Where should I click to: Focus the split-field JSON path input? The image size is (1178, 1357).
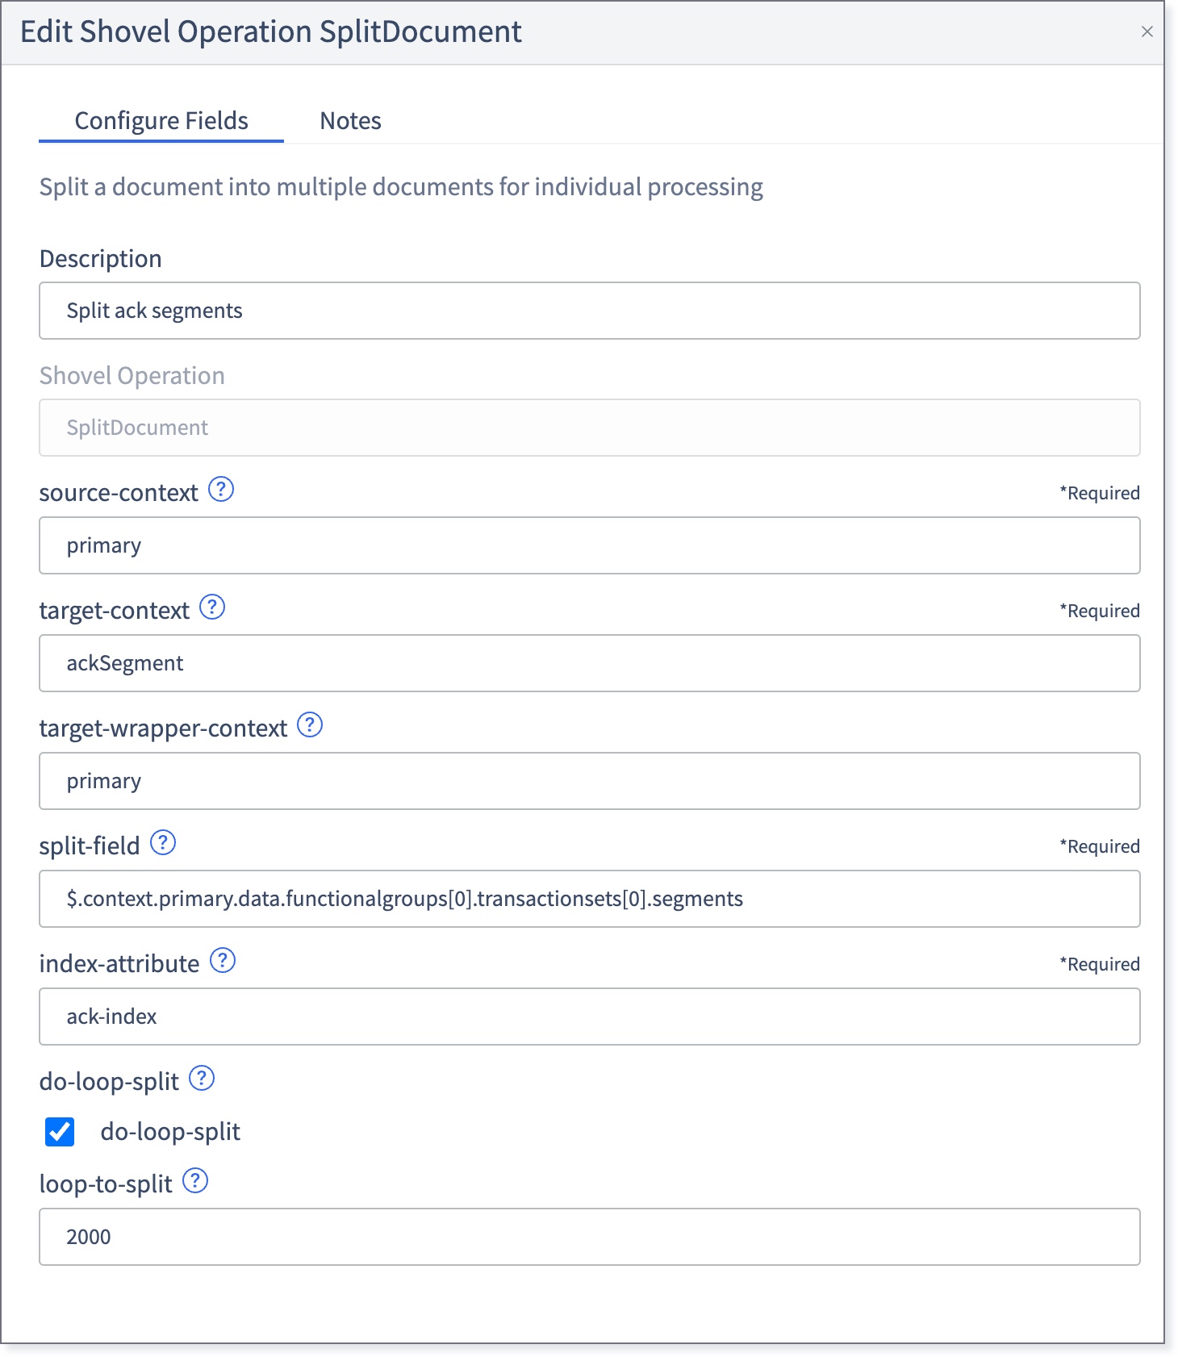pyautogui.click(x=589, y=899)
